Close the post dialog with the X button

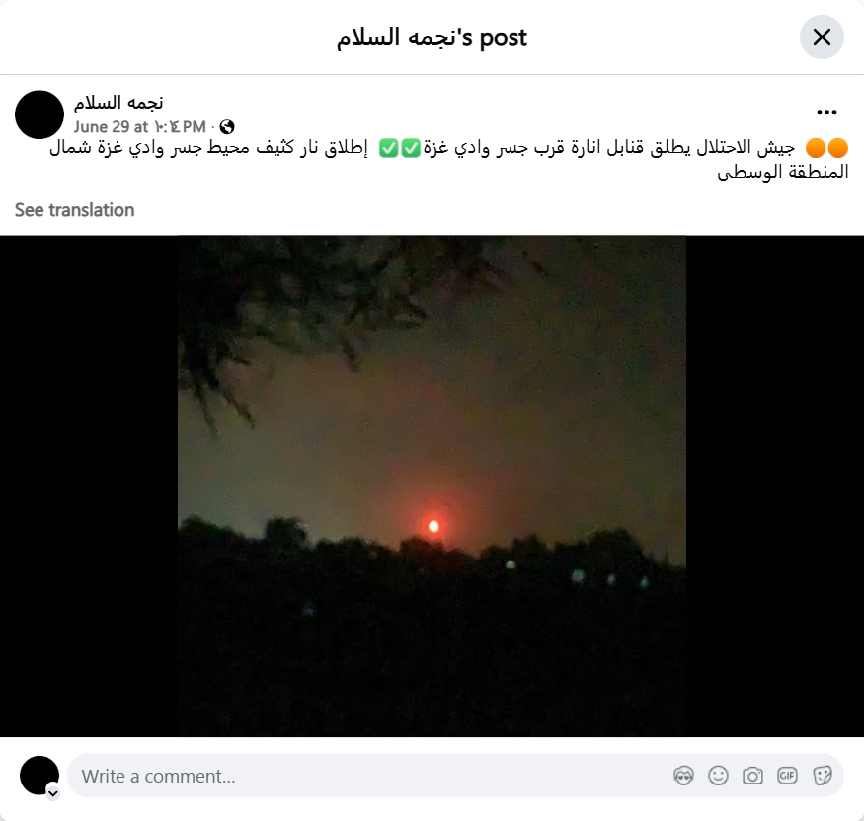(822, 37)
